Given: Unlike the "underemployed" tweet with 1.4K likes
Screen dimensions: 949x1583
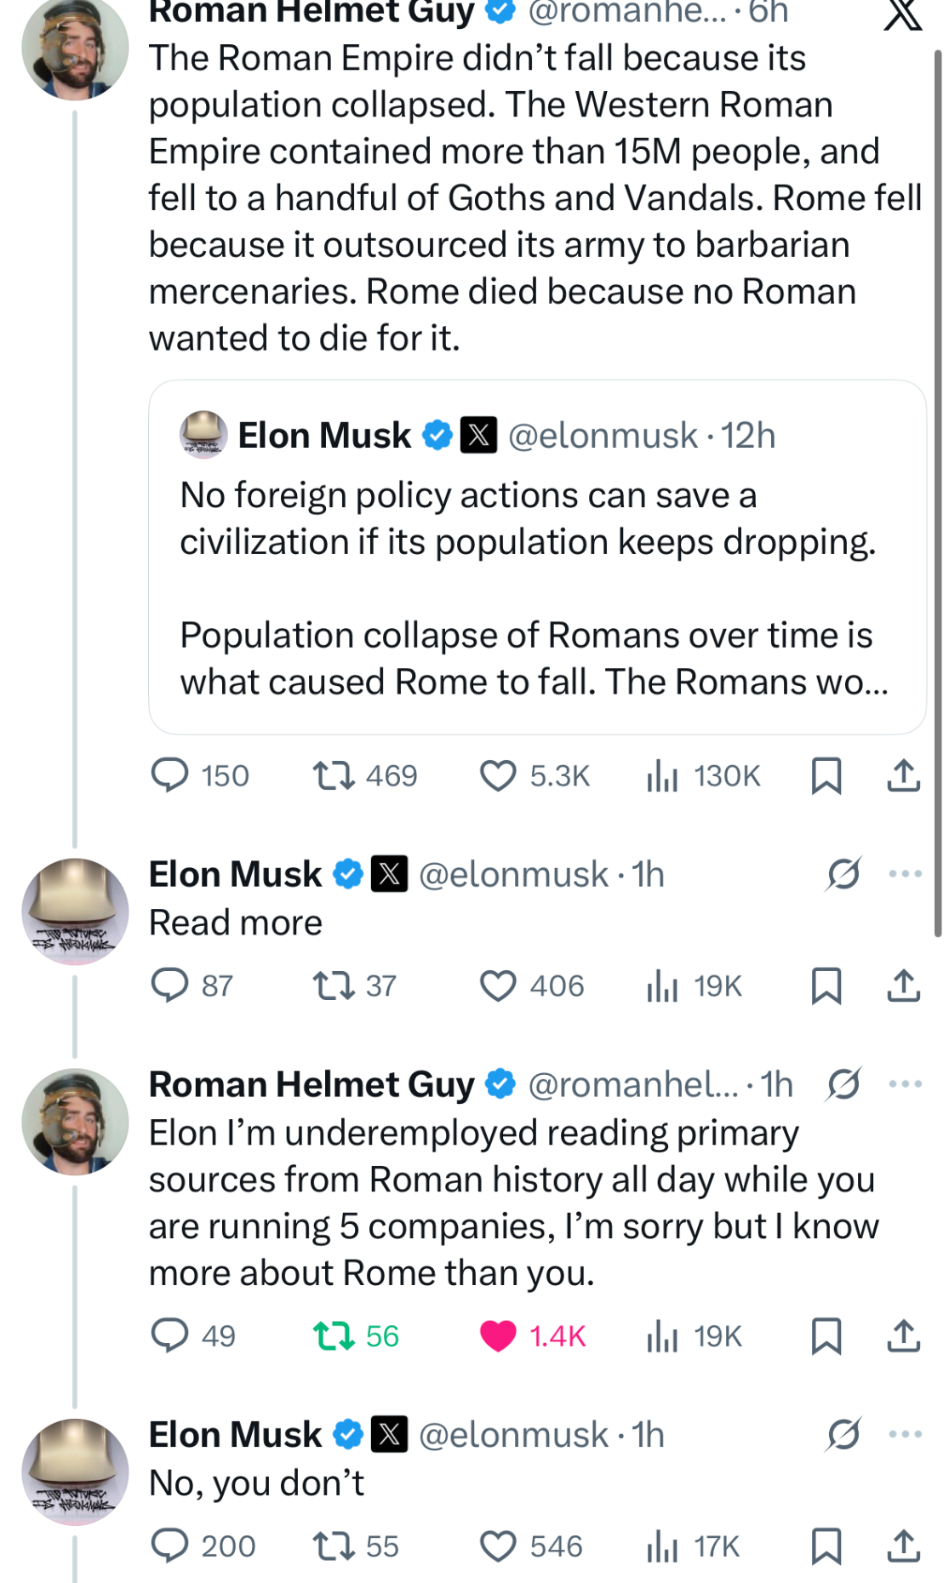Looking at the screenshot, I should point(498,1335).
